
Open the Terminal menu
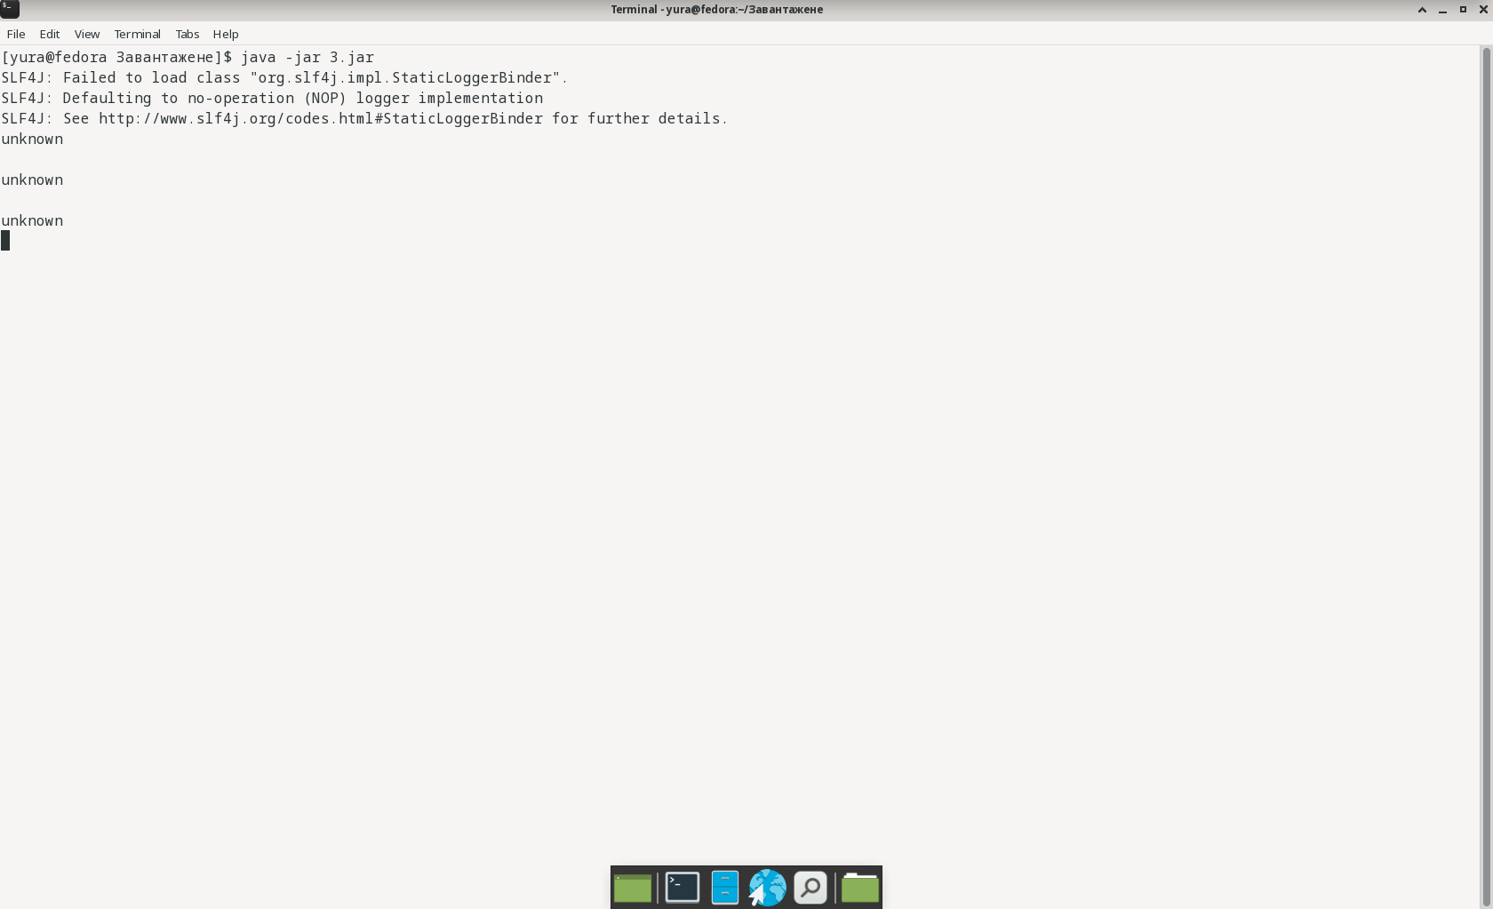137,34
